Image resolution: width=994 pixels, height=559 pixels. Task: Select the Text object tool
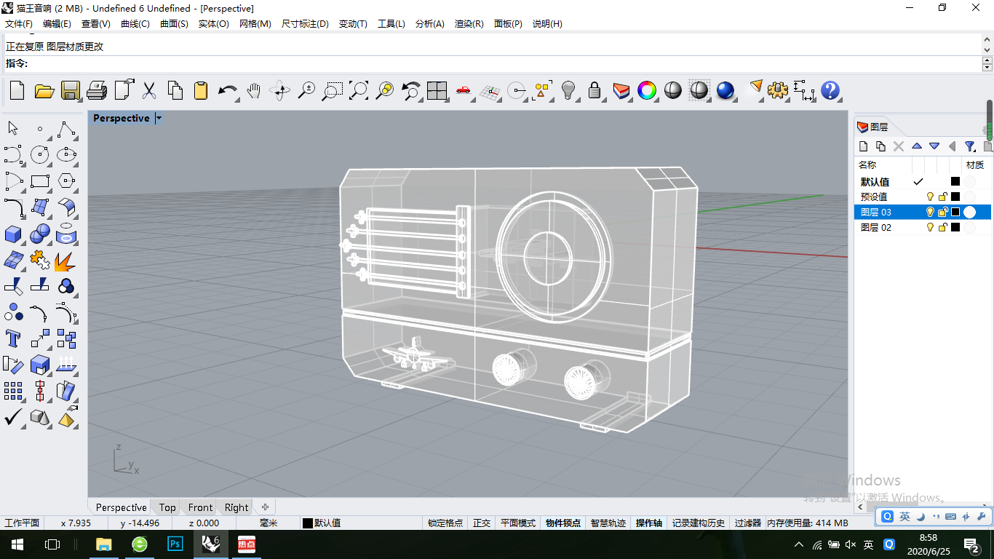13,338
